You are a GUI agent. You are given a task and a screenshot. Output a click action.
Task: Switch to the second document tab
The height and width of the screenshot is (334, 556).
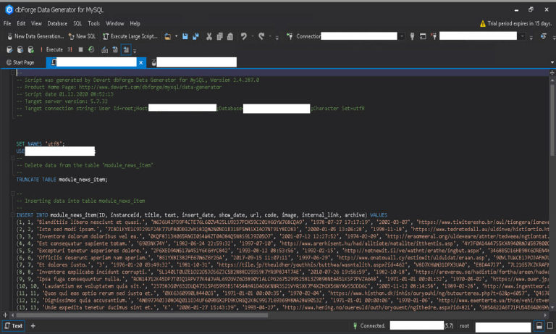(193, 62)
